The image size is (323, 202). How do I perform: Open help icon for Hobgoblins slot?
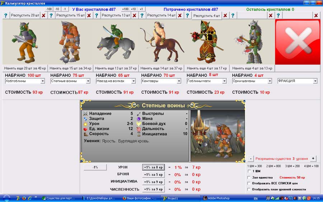pyautogui.click(x=6, y=15)
